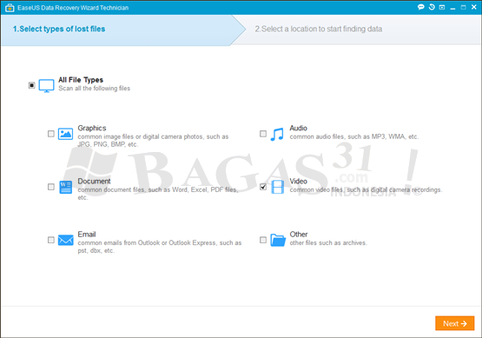Close the EaseUS window

tap(474, 7)
